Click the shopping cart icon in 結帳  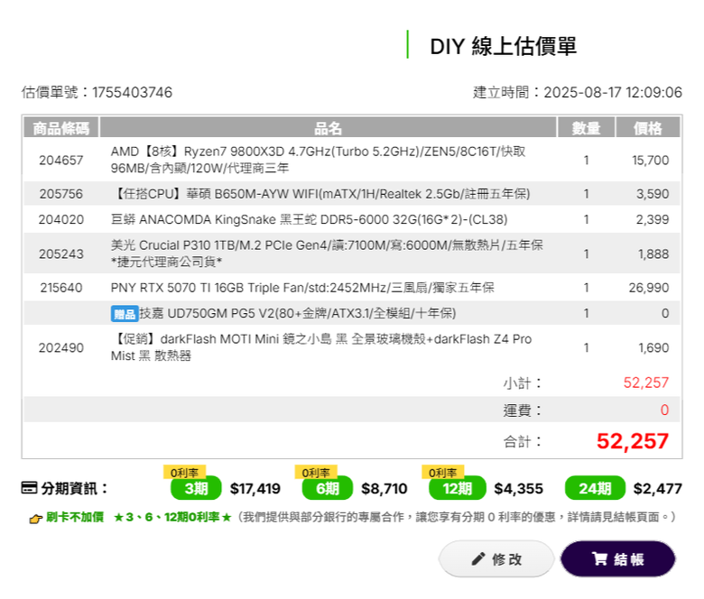point(599,559)
